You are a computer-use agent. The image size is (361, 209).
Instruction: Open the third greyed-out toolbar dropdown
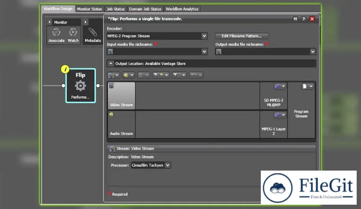pyautogui.click(x=143, y=75)
